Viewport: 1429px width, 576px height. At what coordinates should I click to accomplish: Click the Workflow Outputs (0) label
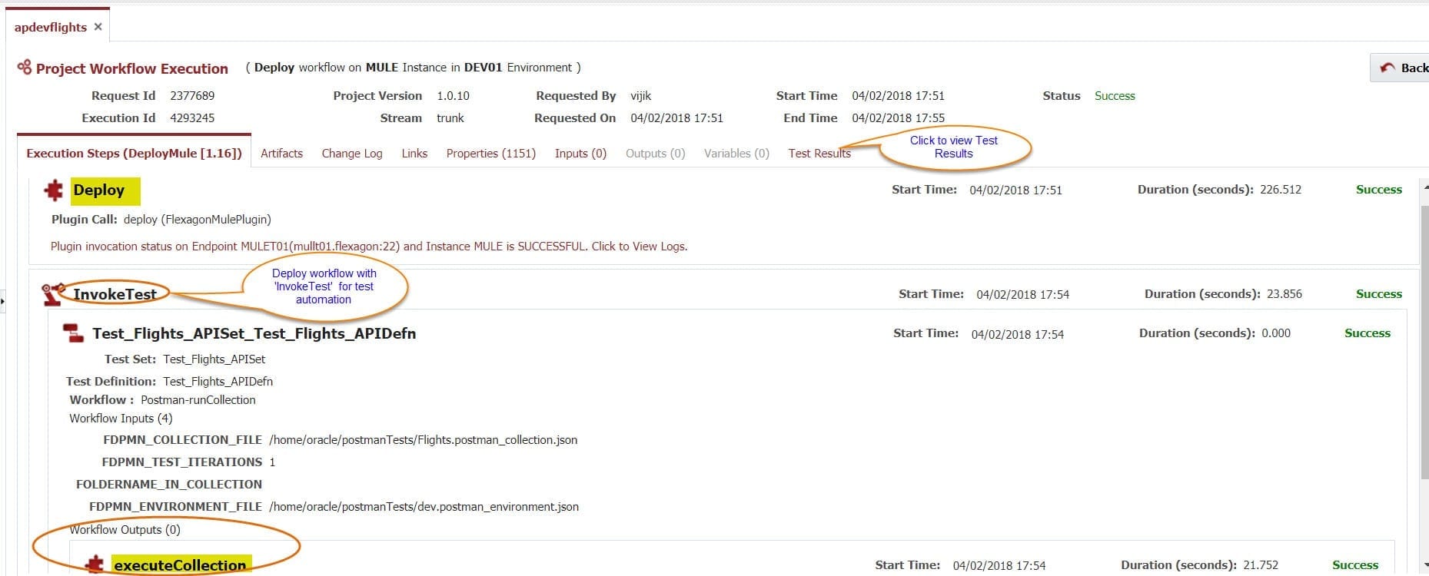pyautogui.click(x=125, y=529)
